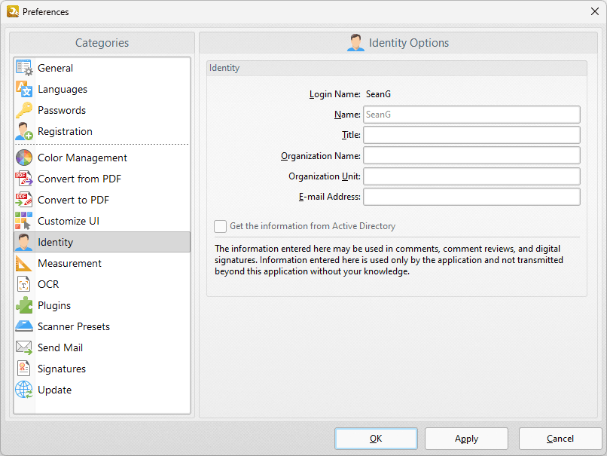
Task: Click the Categories panel header
Action: click(102, 43)
